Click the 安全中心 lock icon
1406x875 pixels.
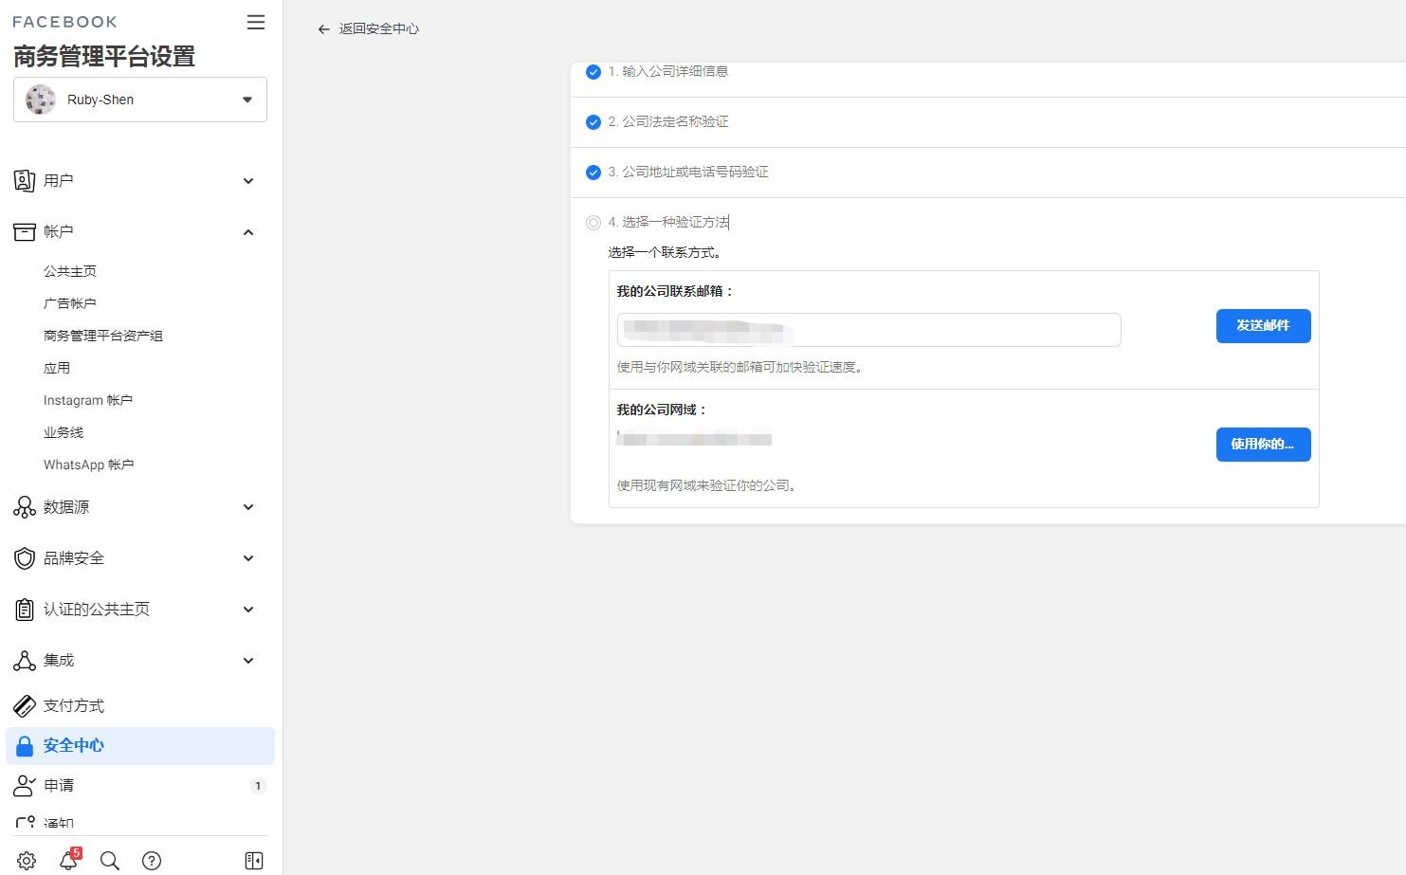[25, 745]
